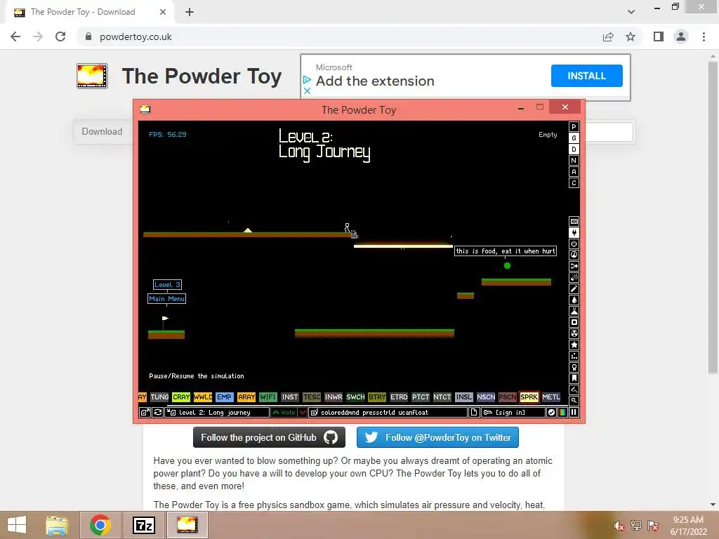Open the rainbow display mode swatch
Image resolution: width=719 pixels, height=539 pixels.
tap(562, 413)
